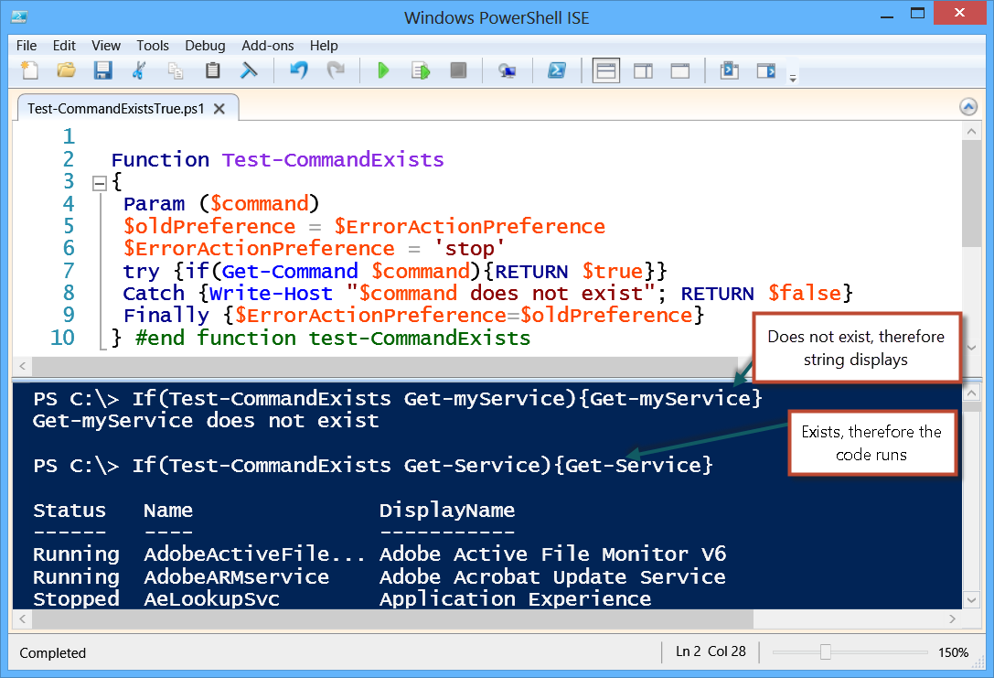This screenshot has width=994, height=678.
Task: Open the View menu
Action: 106,46
